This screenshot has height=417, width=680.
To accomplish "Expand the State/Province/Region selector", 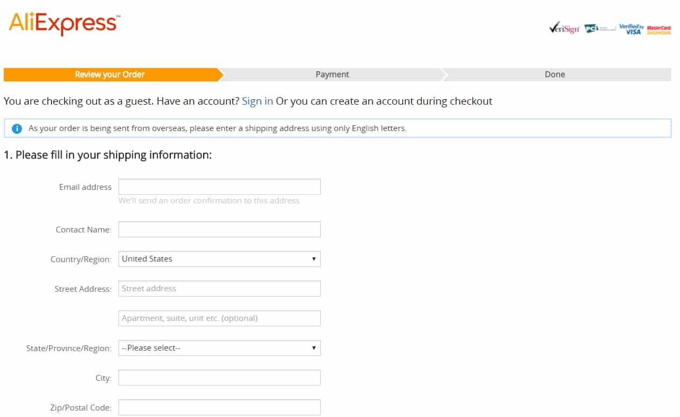I will pos(219,348).
